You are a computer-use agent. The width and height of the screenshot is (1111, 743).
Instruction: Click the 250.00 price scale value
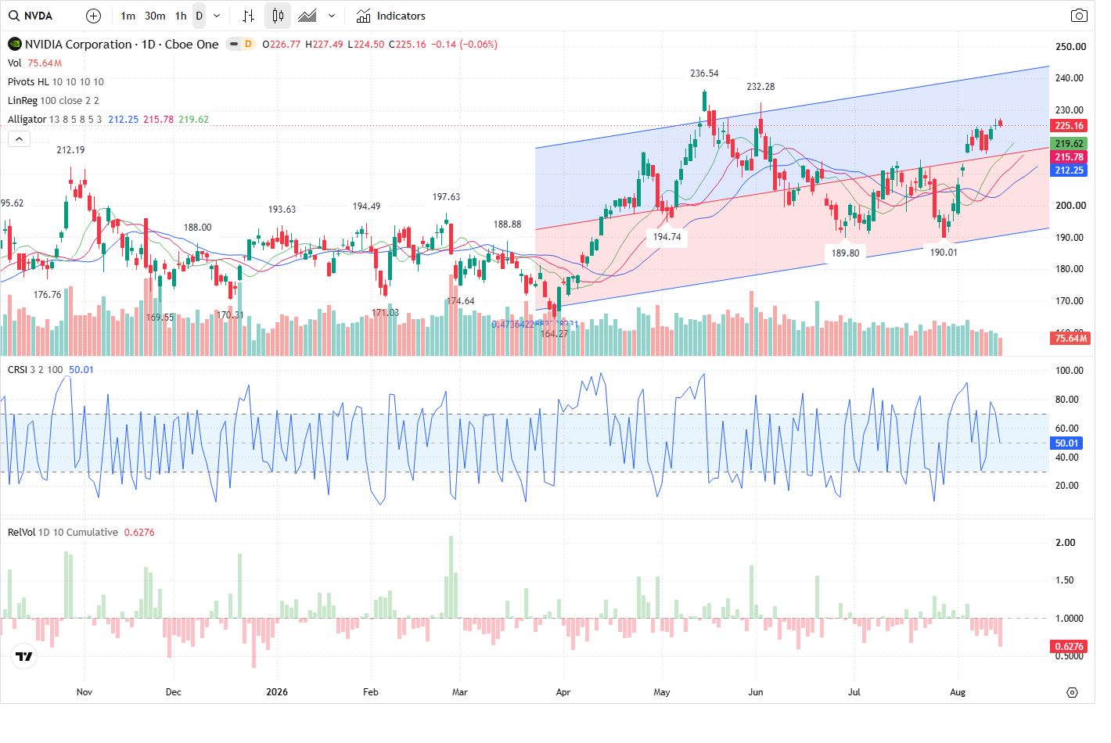point(1070,47)
